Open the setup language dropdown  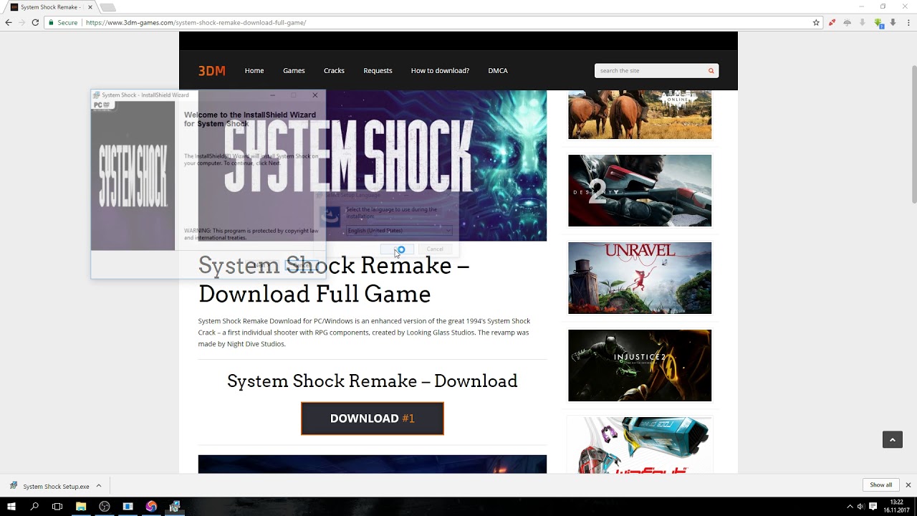[x=399, y=230]
